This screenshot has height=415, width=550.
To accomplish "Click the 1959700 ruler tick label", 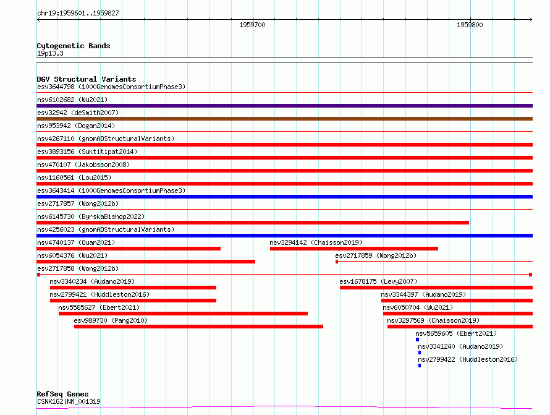I will pyautogui.click(x=252, y=25).
